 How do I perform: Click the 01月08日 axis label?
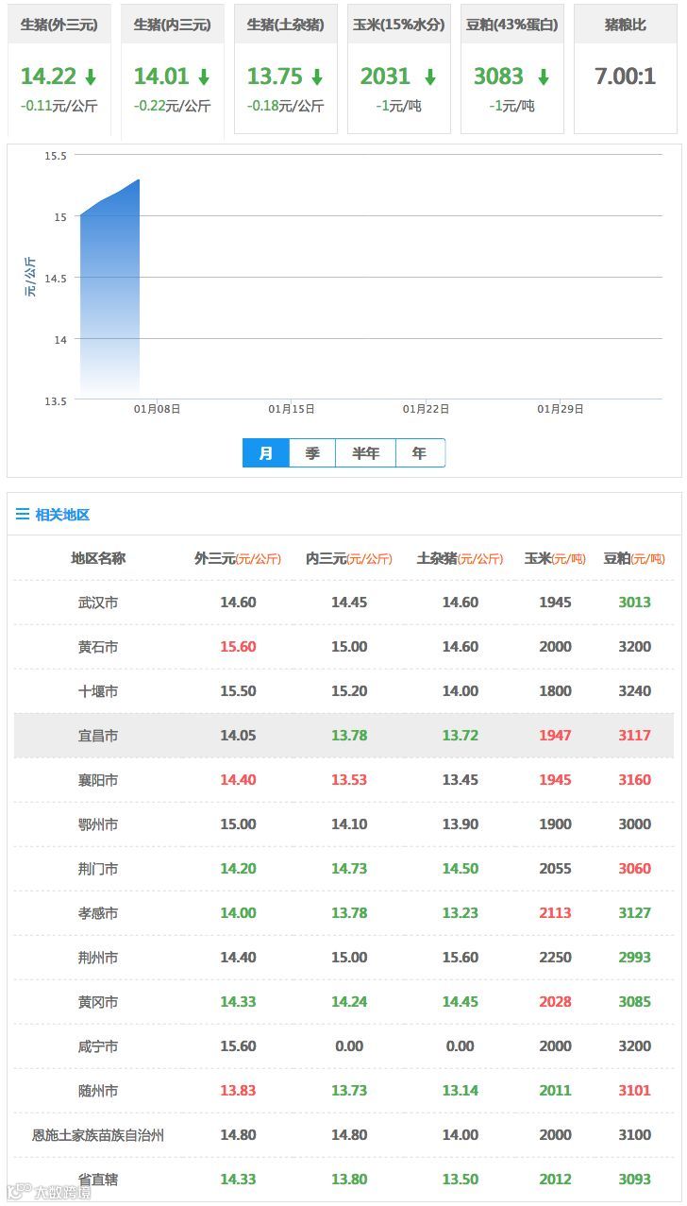[157, 409]
